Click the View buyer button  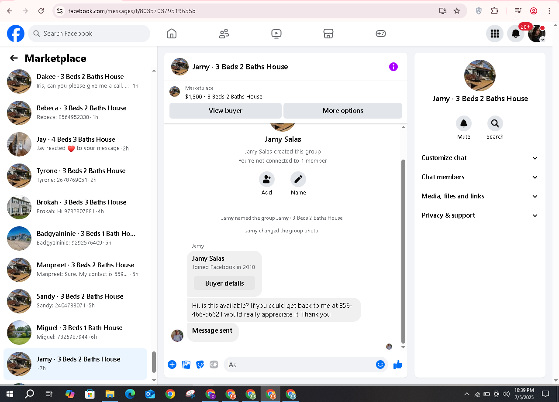[x=225, y=111]
